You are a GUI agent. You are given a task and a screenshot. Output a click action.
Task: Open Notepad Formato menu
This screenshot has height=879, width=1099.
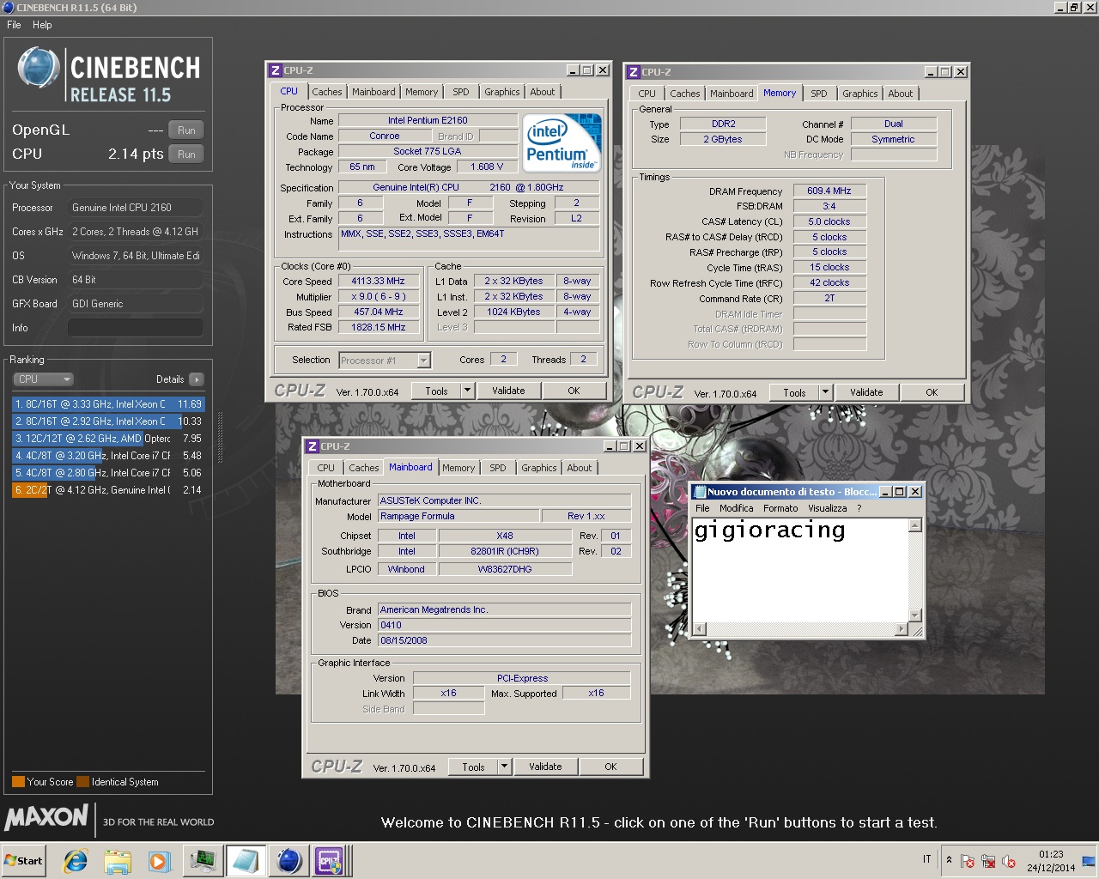coord(780,508)
